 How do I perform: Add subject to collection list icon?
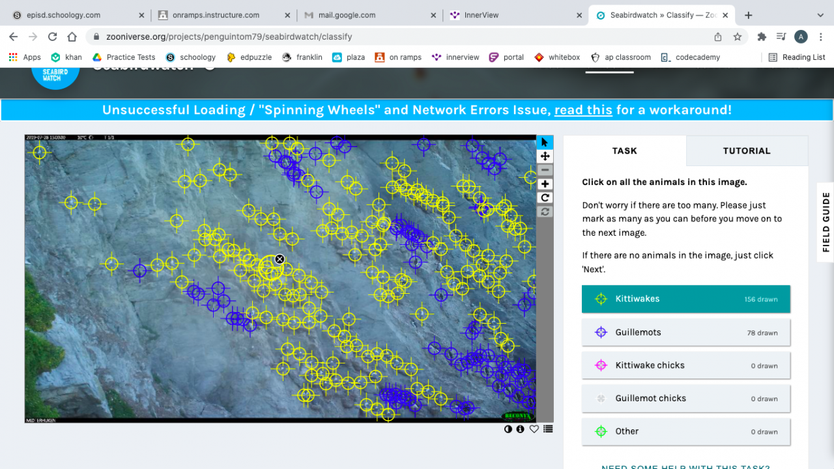click(548, 429)
